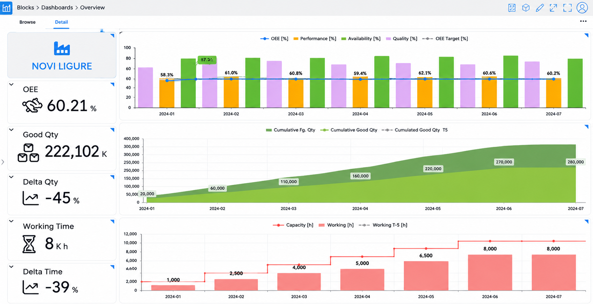Click the -39 % Delta Time value
This screenshot has height=304, width=593.
62,287
